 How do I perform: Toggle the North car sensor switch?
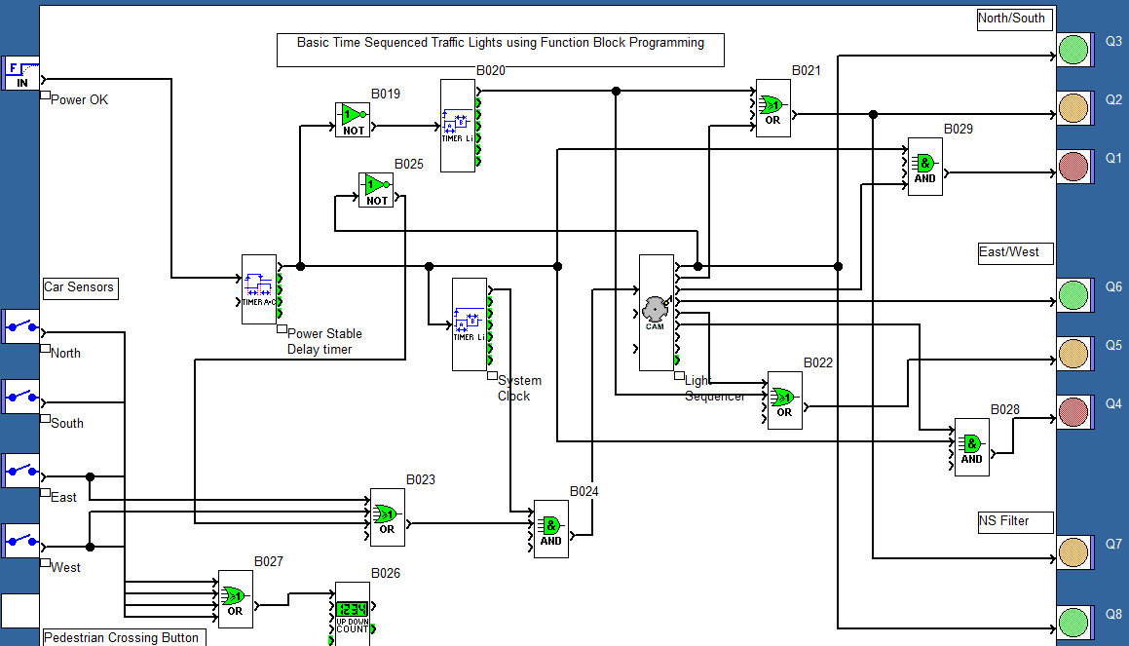coord(19,326)
